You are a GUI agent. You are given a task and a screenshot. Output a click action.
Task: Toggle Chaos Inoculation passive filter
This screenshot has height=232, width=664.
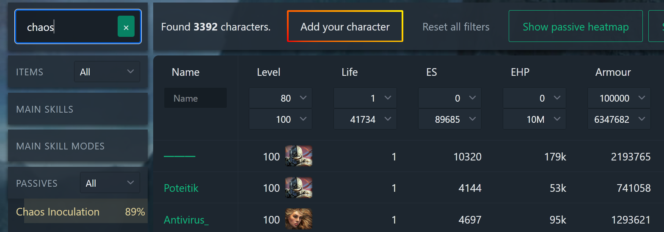80,211
